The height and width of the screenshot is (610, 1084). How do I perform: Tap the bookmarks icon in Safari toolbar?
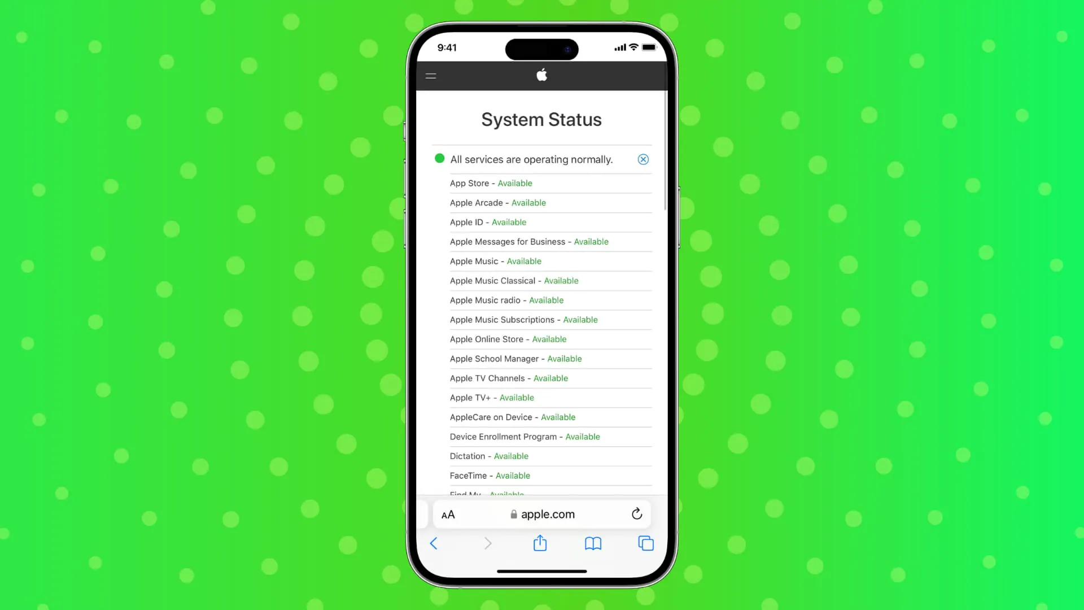(593, 544)
